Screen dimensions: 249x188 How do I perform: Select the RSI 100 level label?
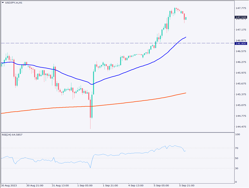[238, 134]
